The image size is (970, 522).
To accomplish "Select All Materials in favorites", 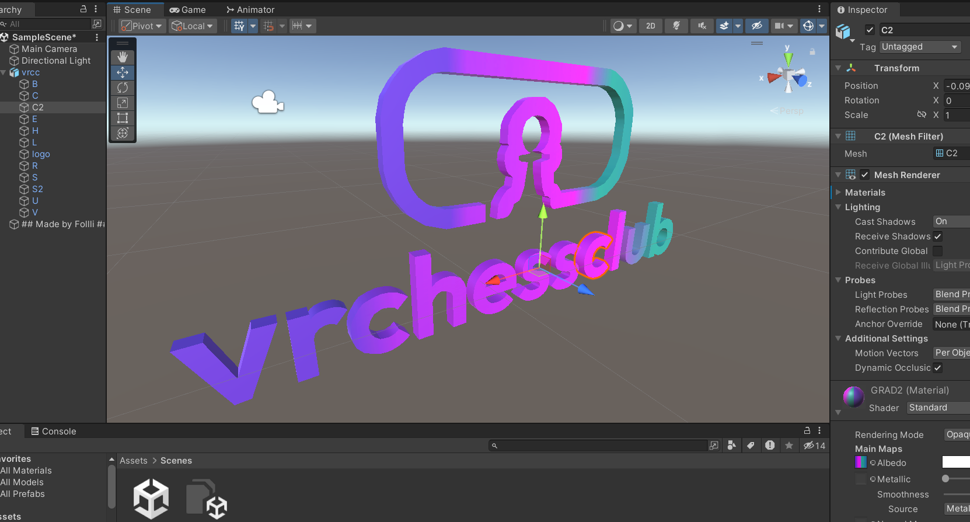I will coord(26,471).
